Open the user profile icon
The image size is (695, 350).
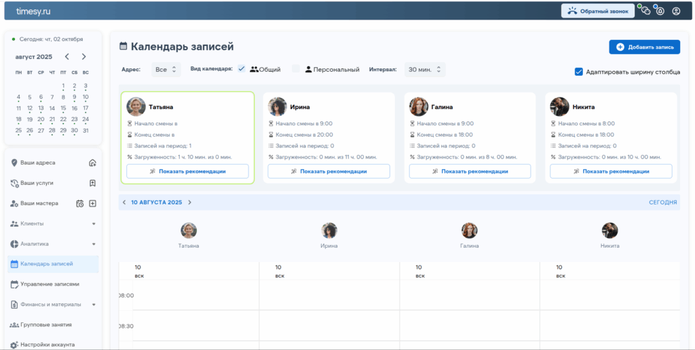pos(676,11)
